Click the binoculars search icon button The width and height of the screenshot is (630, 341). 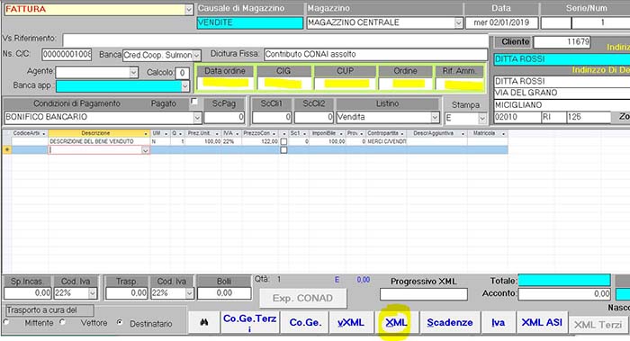coord(203,322)
